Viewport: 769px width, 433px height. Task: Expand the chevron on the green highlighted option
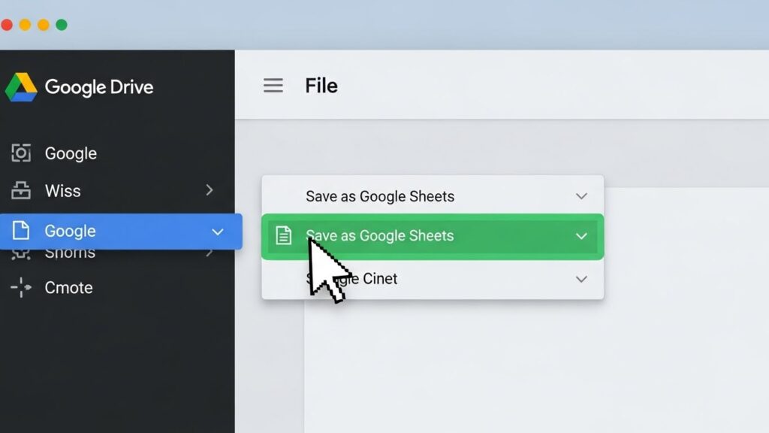click(581, 236)
